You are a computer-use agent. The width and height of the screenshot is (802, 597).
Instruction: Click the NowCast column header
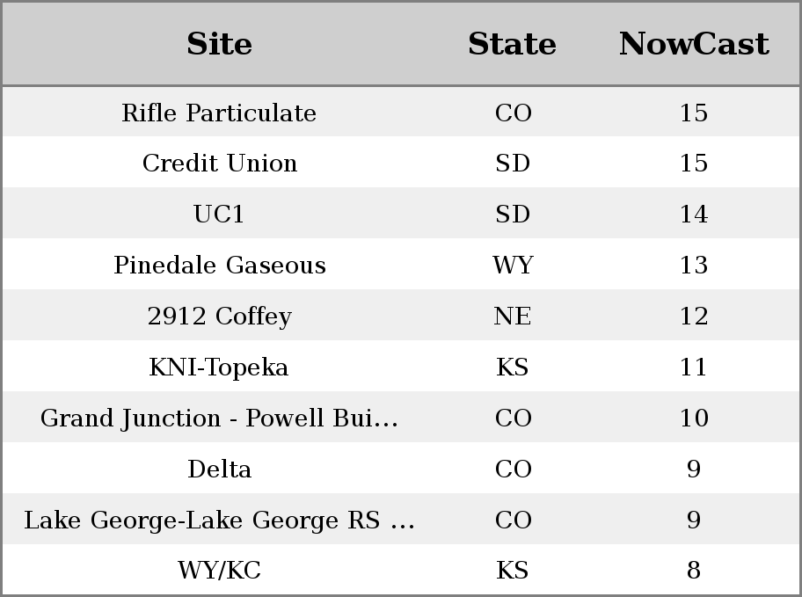pyautogui.click(x=694, y=44)
